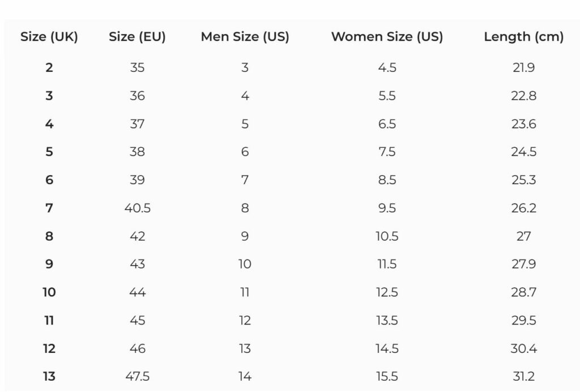Select women's size 4.5 cell
This screenshot has height=392, width=580.
coord(387,68)
